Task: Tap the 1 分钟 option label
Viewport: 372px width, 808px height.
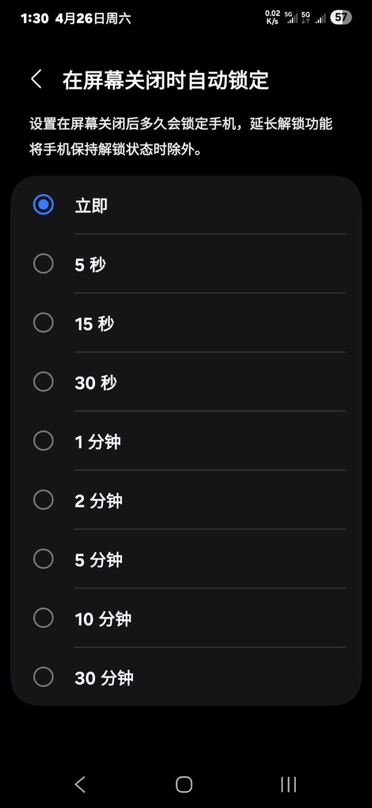Action: pyautogui.click(x=98, y=442)
